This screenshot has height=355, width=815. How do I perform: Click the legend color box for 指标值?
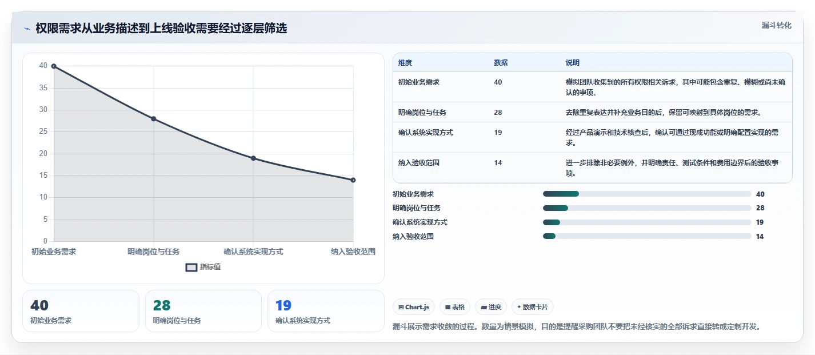coord(191,267)
